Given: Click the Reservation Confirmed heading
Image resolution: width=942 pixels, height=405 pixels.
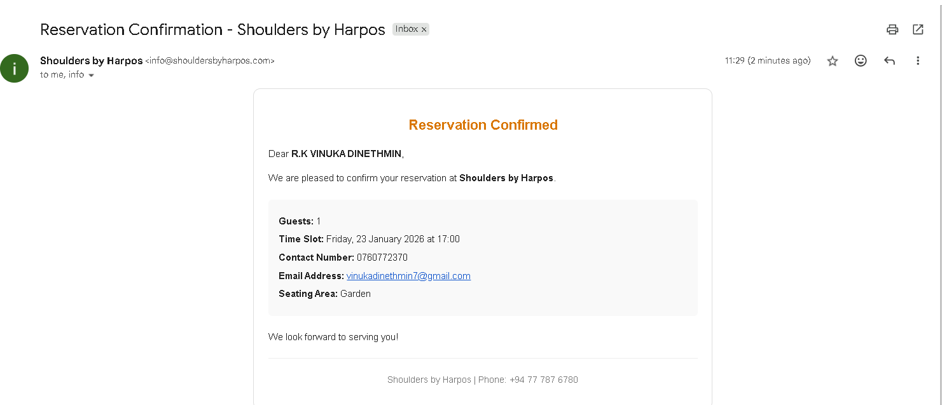Looking at the screenshot, I should [x=483, y=125].
